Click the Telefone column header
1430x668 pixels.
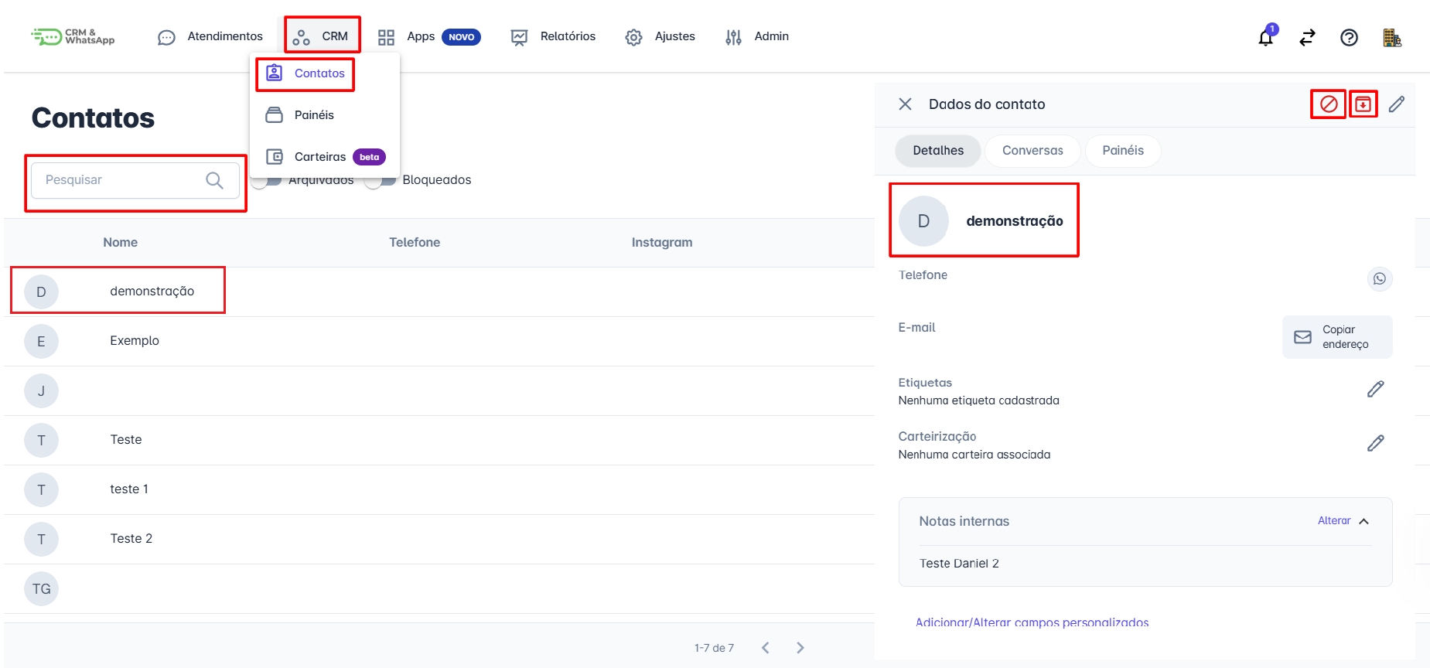(415, 243)
